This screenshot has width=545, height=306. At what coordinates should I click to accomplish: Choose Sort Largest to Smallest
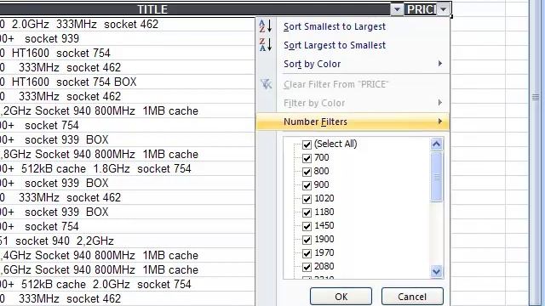click(335, 45)
